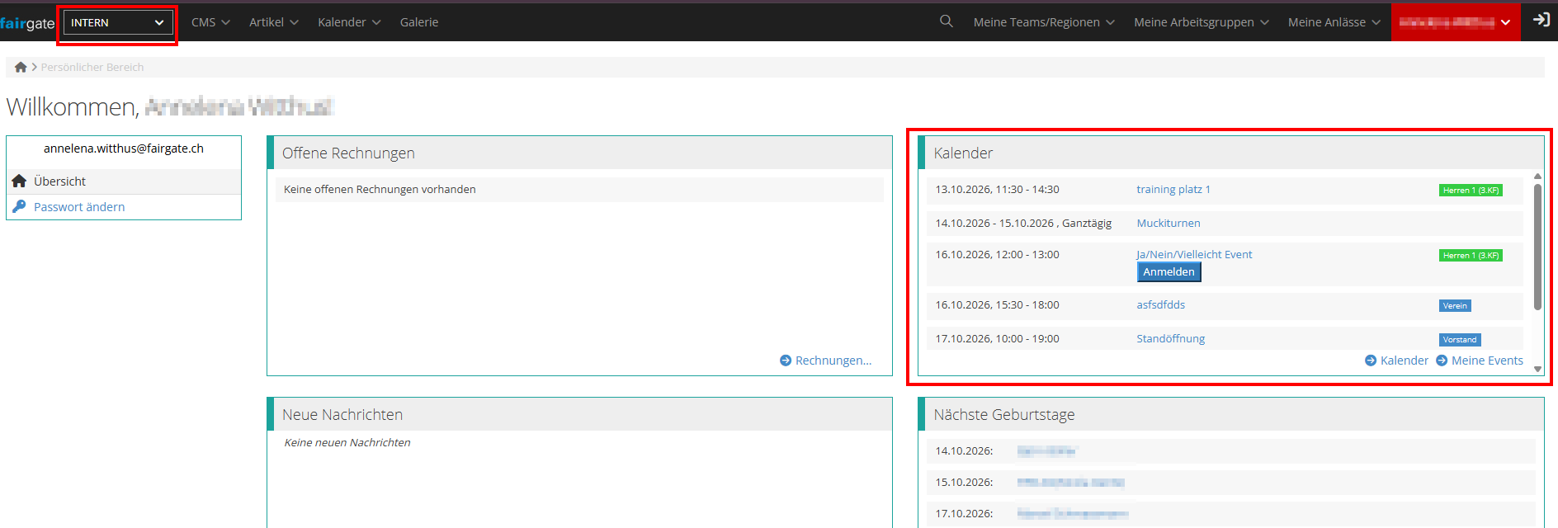Click the key icon beside Passwort ändern
Viewport: 1558px width, 528px height.
tap(19, 206)
